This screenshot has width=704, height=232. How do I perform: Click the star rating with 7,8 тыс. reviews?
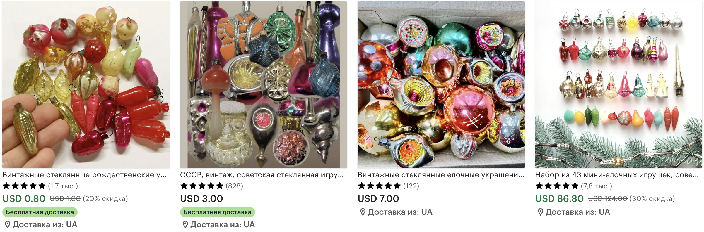coord(557,186)
